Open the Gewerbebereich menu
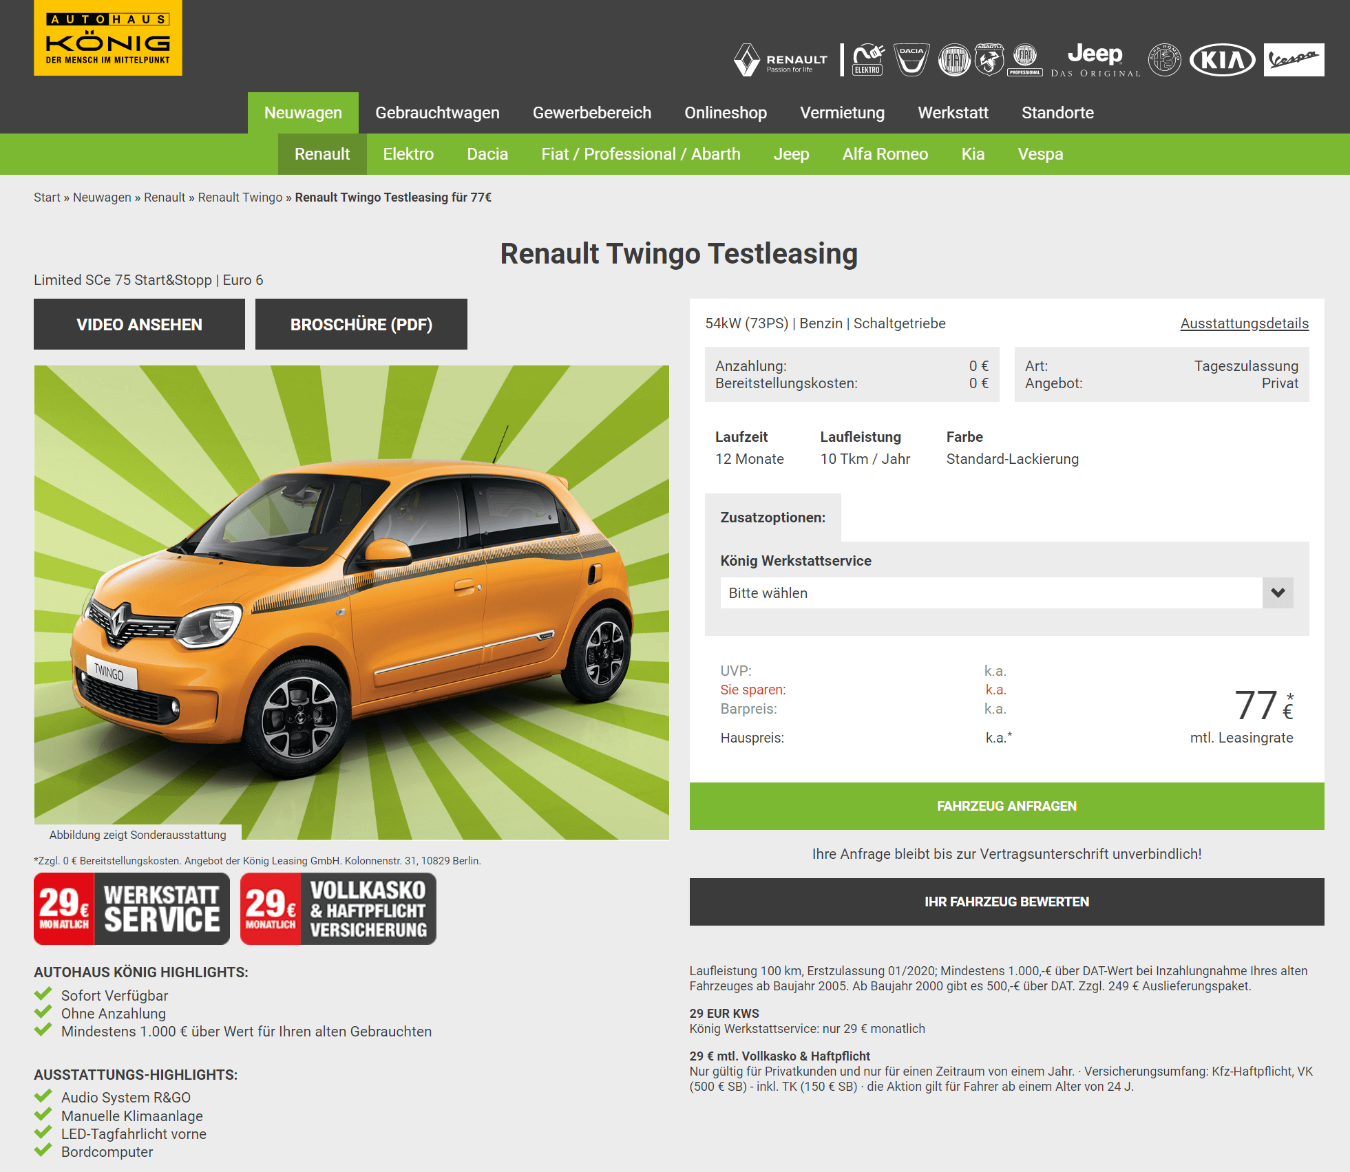1350x1172 pixels. coord(592,112)
